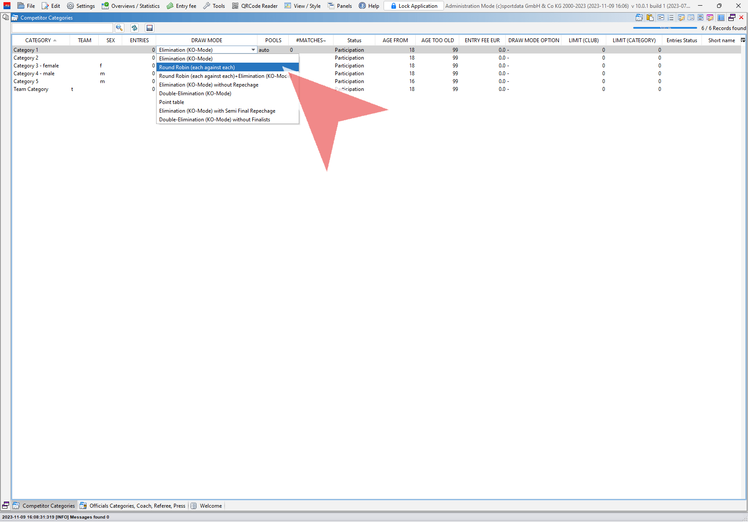Image resolution: width=748 pixels, height=522 pixels.
Task: Collapse the Draw Mode combo box arrow
Action: click(253, 50)
